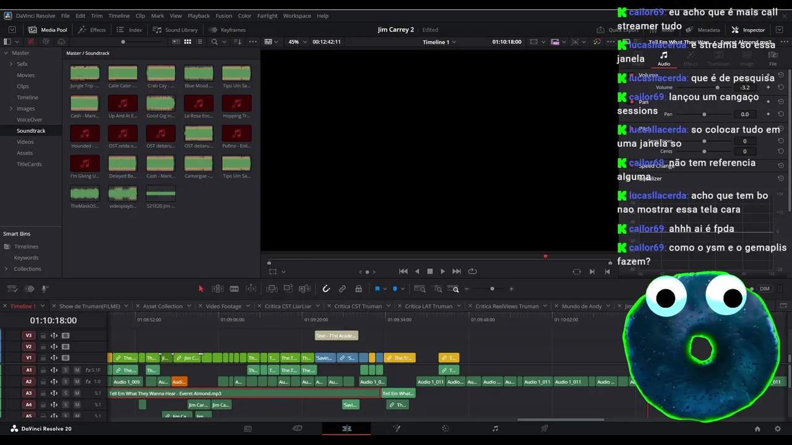792x445 pixels.
Task: Toggle auto track selector on V2
Action: click(54, 347)
